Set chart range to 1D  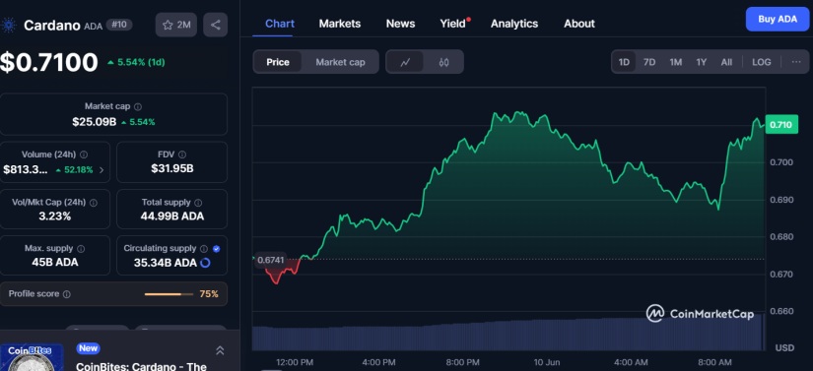click(x=624, y=62)
